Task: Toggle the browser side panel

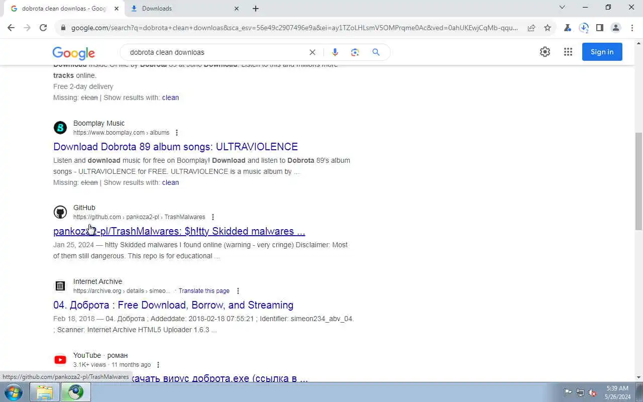Action: coord(600,28)
